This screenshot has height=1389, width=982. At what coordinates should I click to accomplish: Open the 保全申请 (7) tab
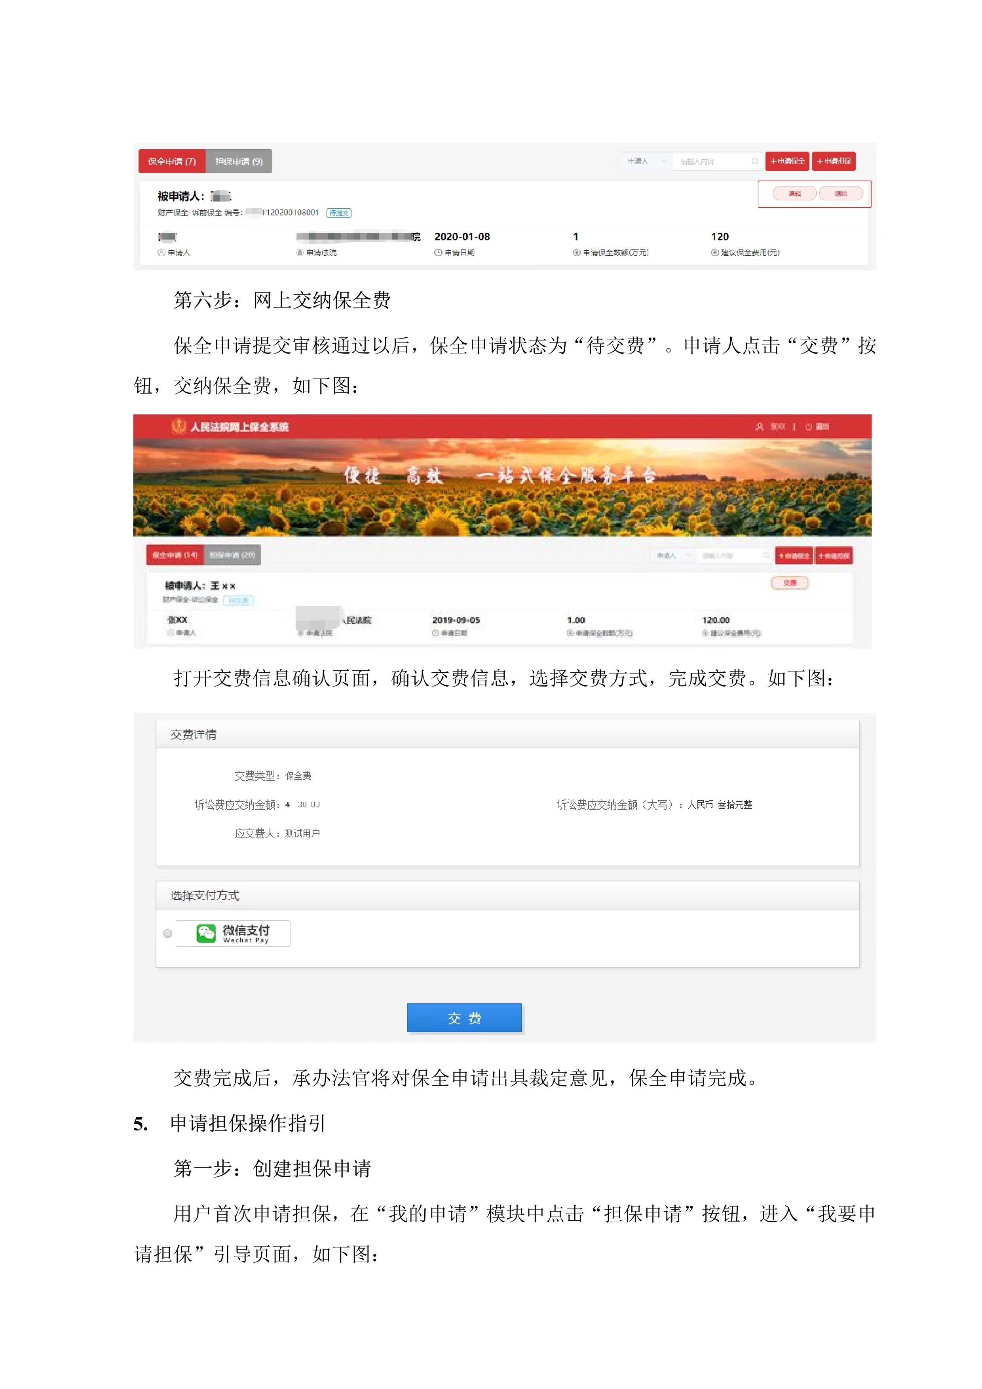172,162
